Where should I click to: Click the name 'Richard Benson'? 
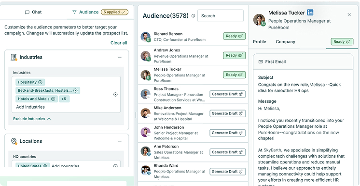pyautogui.click(x=168, y=34)
